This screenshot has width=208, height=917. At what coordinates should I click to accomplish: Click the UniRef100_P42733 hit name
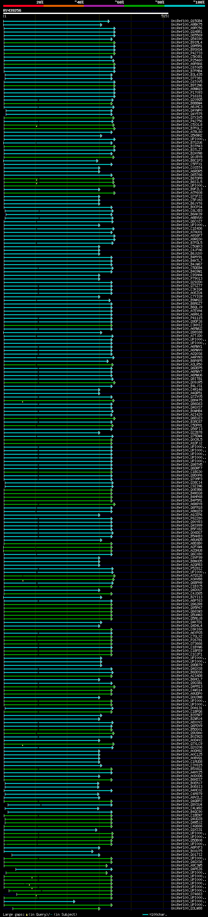click(x=187, y=53)
